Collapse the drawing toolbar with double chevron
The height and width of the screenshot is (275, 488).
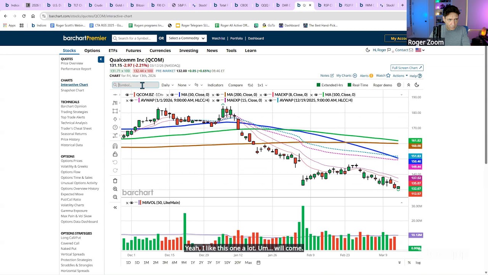pyautogui.click(x=115, y=207)
